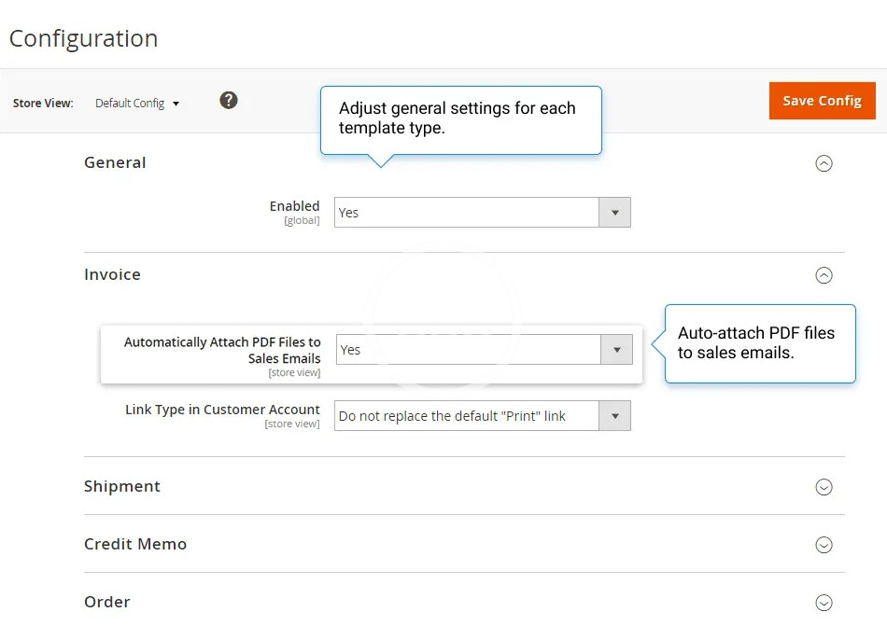Click the Invoice section heading

click(112, 274)
